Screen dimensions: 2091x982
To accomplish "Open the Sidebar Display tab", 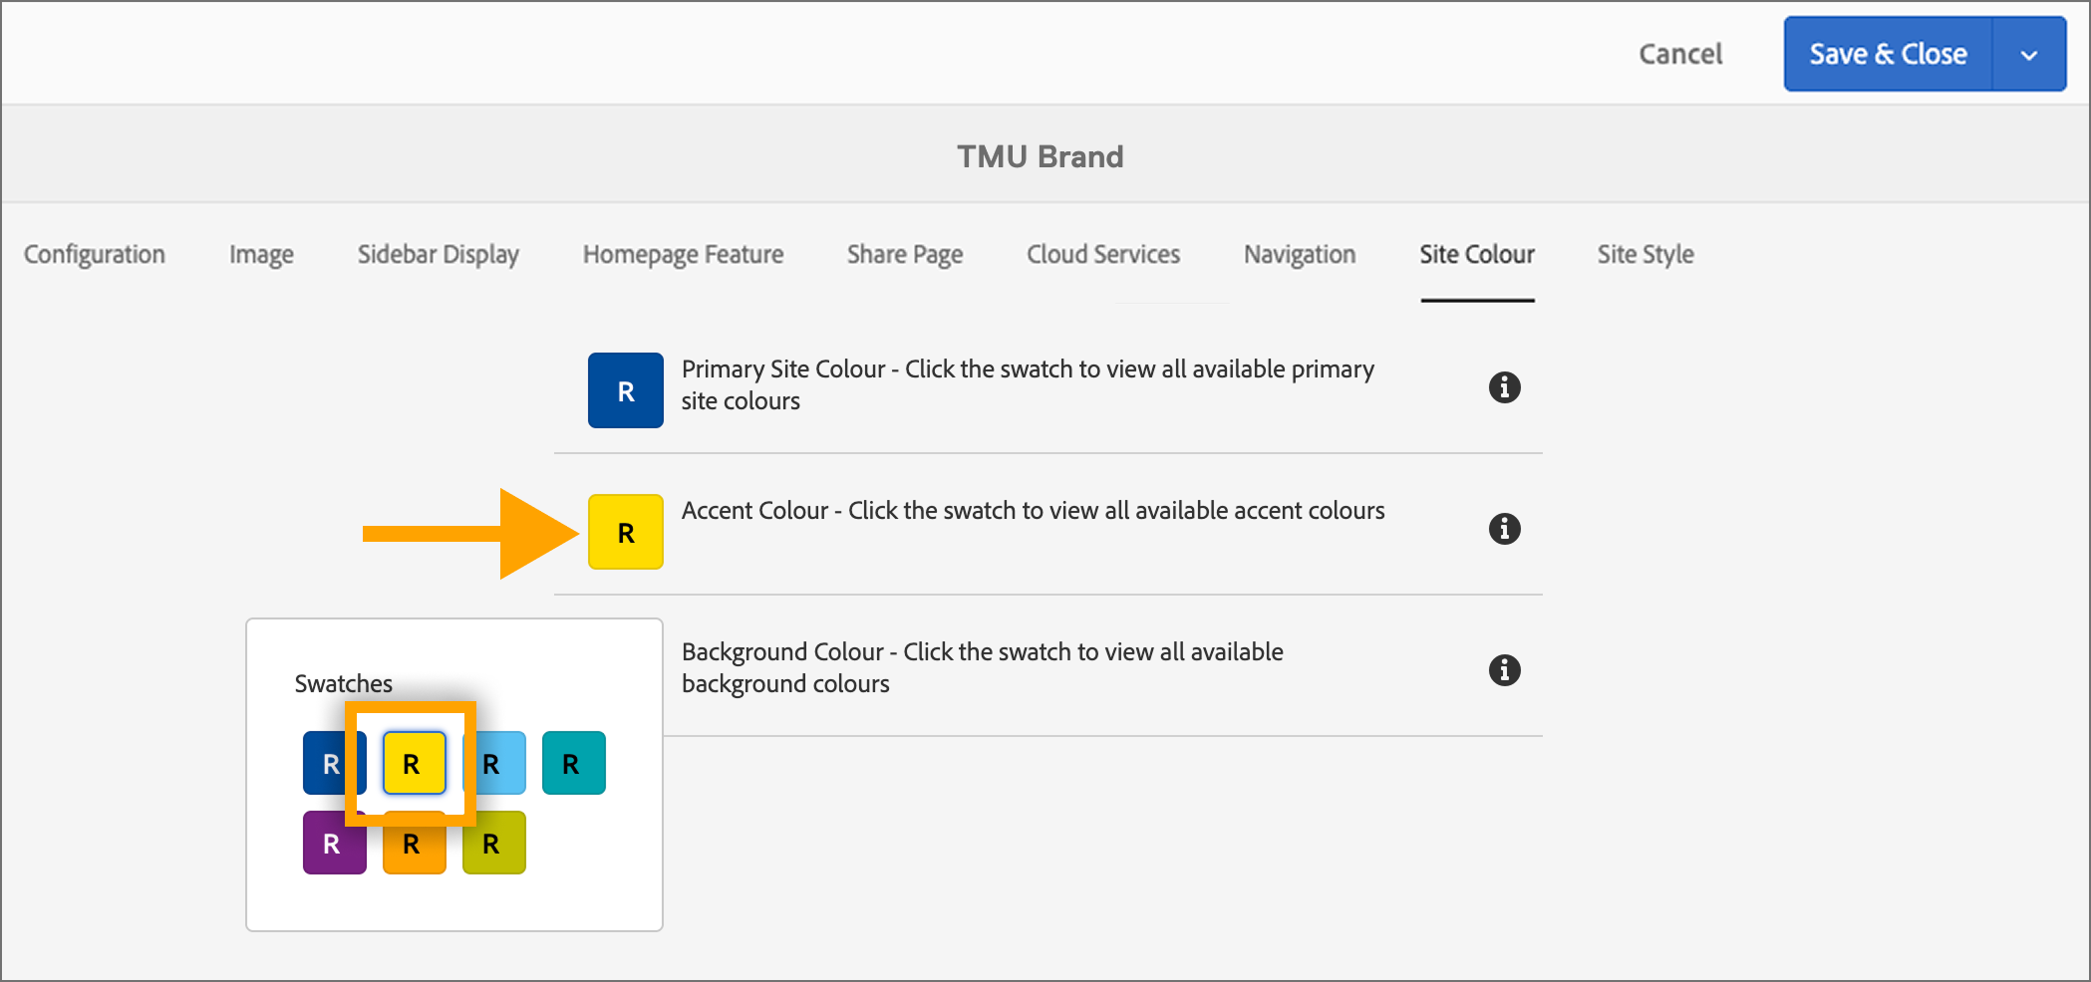I will 438,254.
